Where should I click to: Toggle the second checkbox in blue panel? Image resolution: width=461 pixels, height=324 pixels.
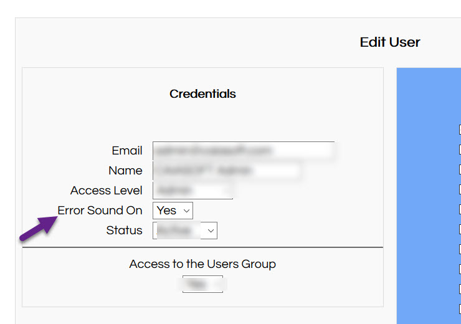click(x=460, y=150)
